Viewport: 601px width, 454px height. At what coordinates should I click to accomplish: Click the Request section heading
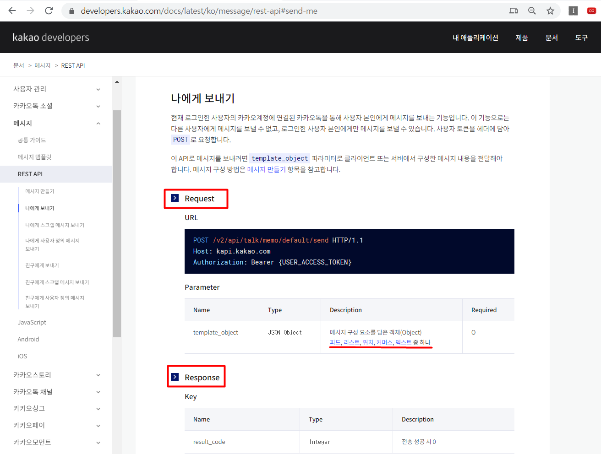[x=199, y=199]
